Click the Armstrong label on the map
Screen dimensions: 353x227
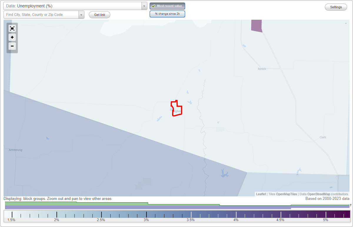pos(16,150)
